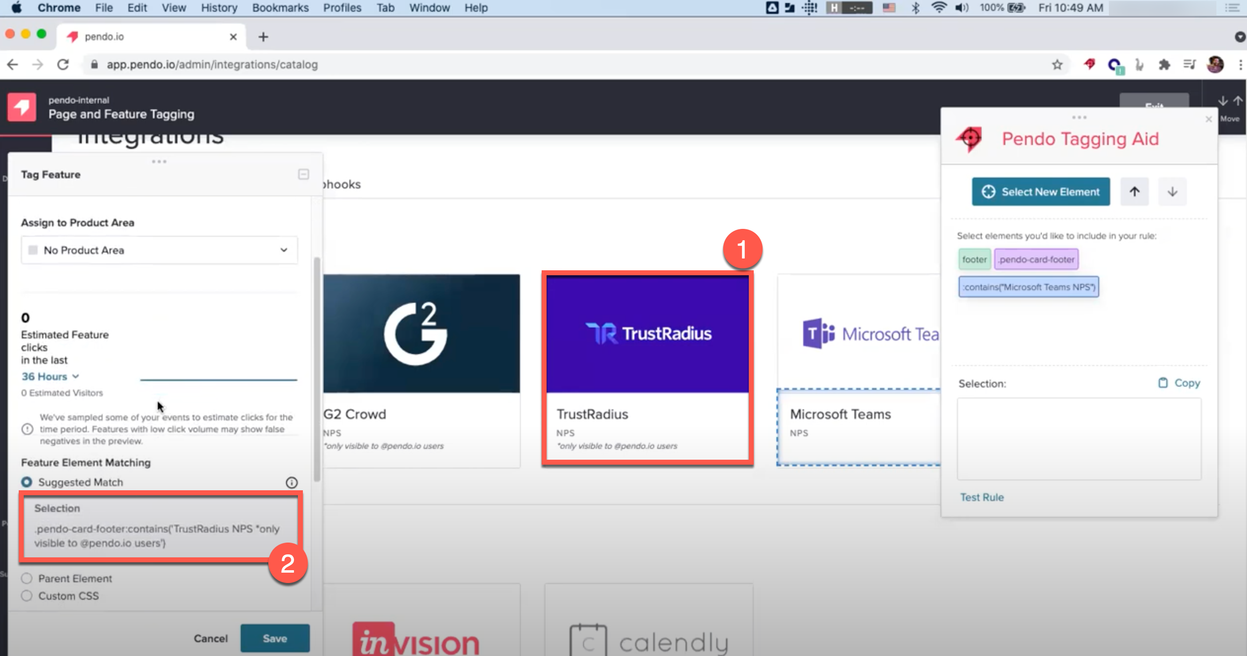The height and width of the screenshot is (656, 1247).
Task: Cancel the feature tagging
Action: (x=211, y=638)
